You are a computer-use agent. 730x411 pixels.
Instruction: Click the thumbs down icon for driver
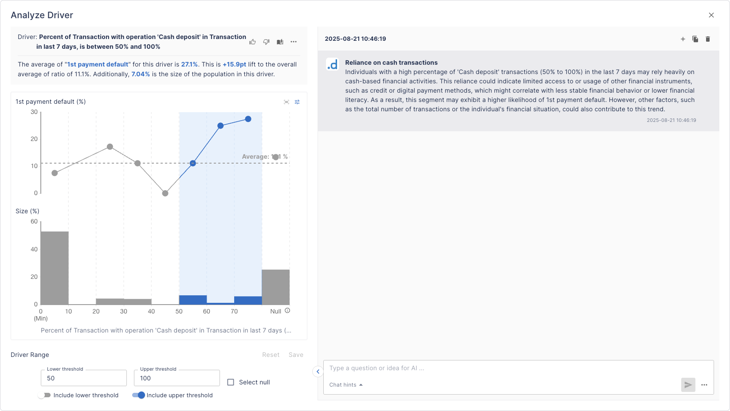(x=266, y=42)
